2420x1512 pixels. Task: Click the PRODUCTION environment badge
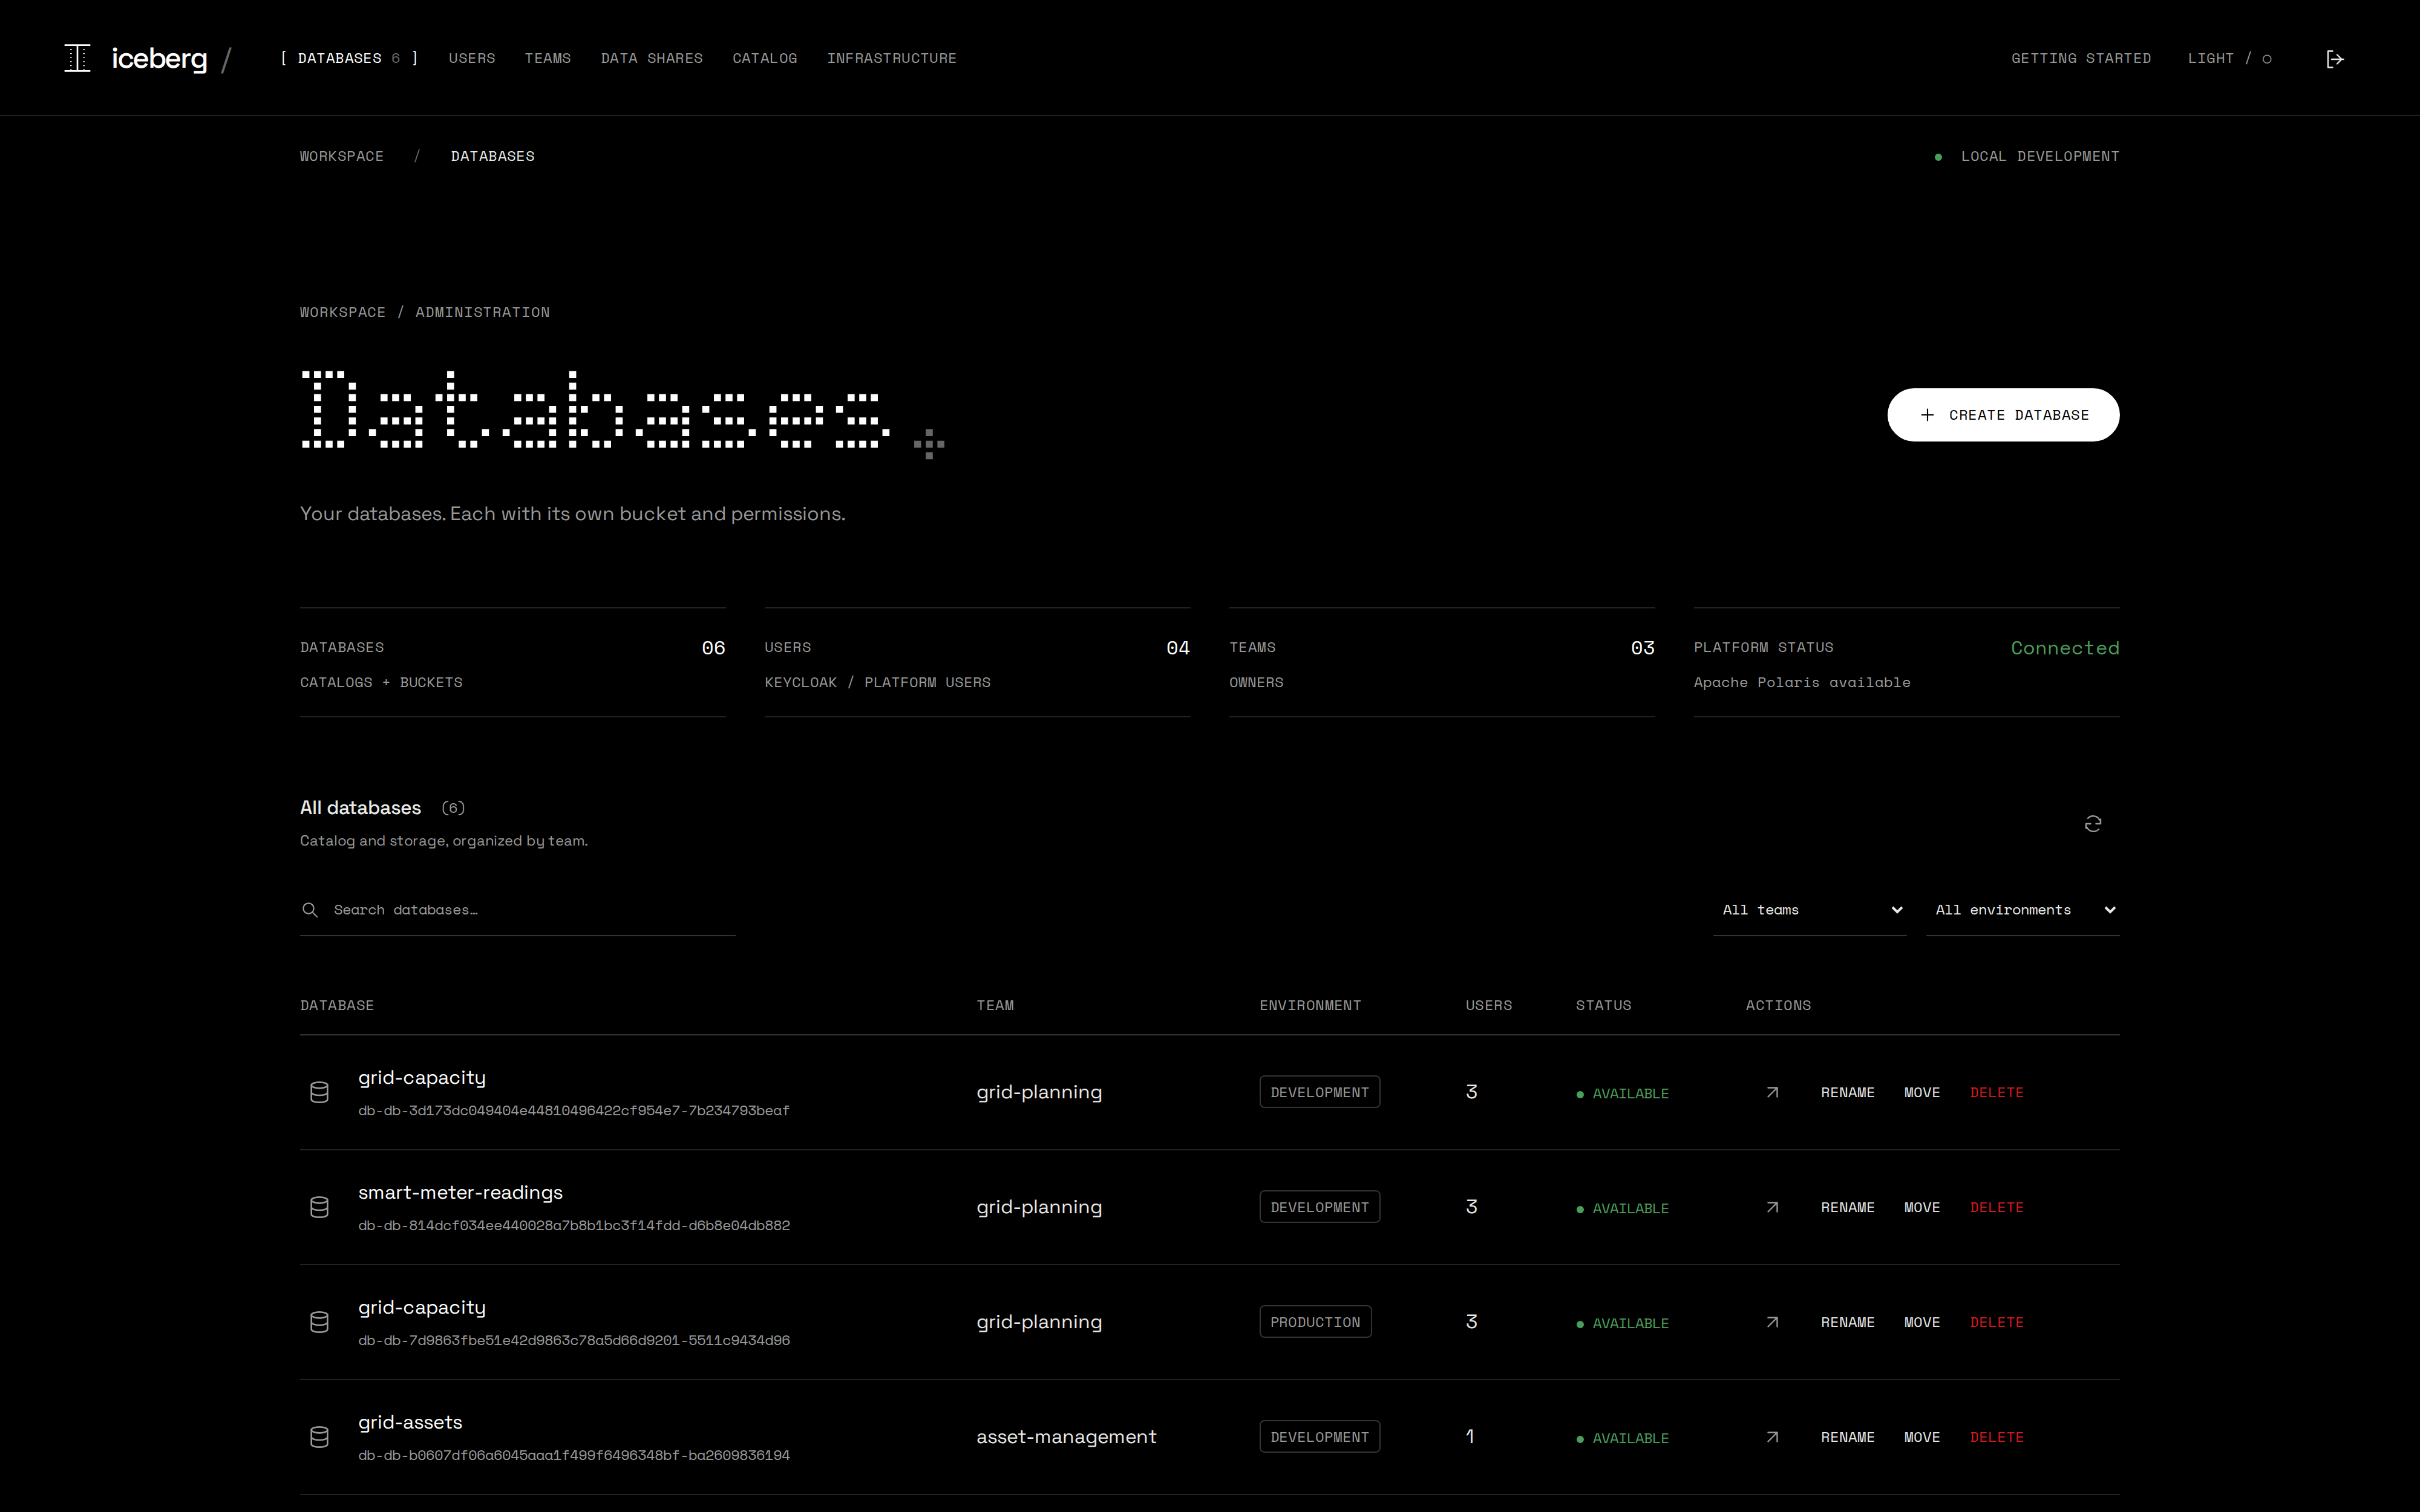[x=1315, y=1322]
